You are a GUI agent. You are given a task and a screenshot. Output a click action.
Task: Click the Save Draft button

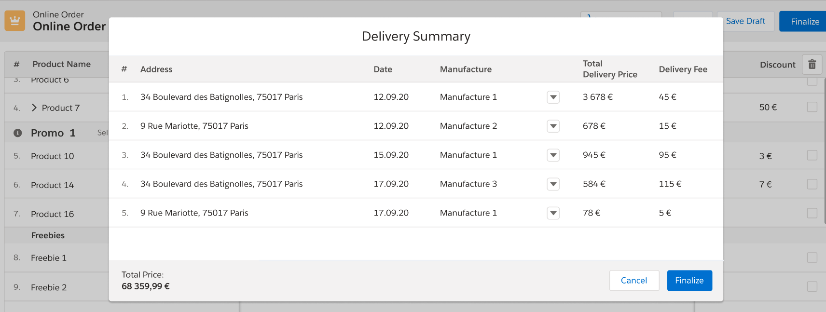[x=745, y=21]
